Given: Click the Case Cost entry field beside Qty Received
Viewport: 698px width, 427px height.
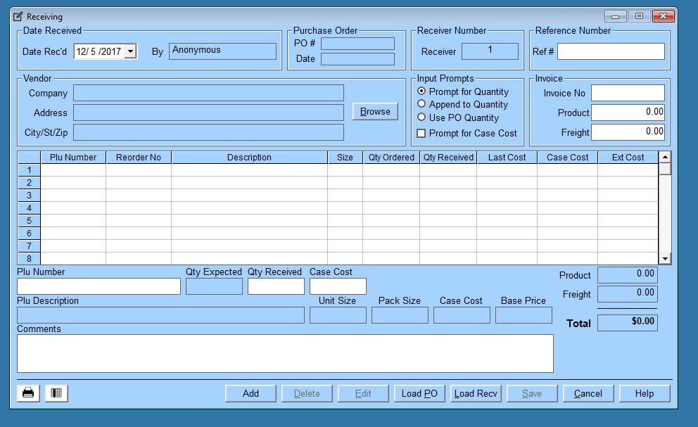Looking at the screenshot, I should tap(338, 286).
